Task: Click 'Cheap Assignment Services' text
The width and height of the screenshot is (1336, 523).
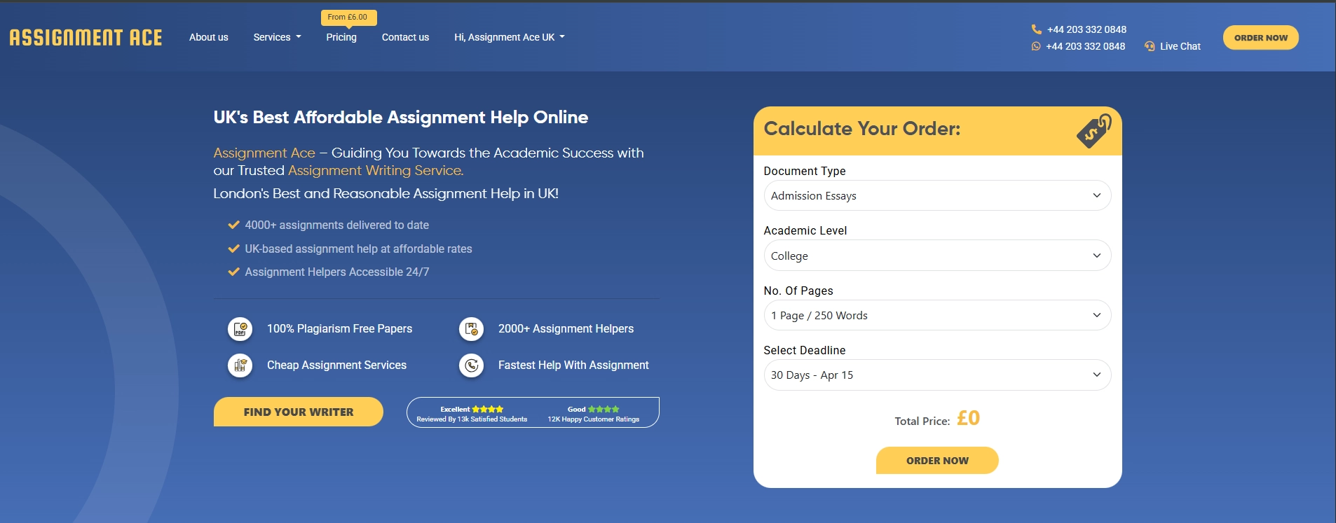Action: click(x=336, y=365)
